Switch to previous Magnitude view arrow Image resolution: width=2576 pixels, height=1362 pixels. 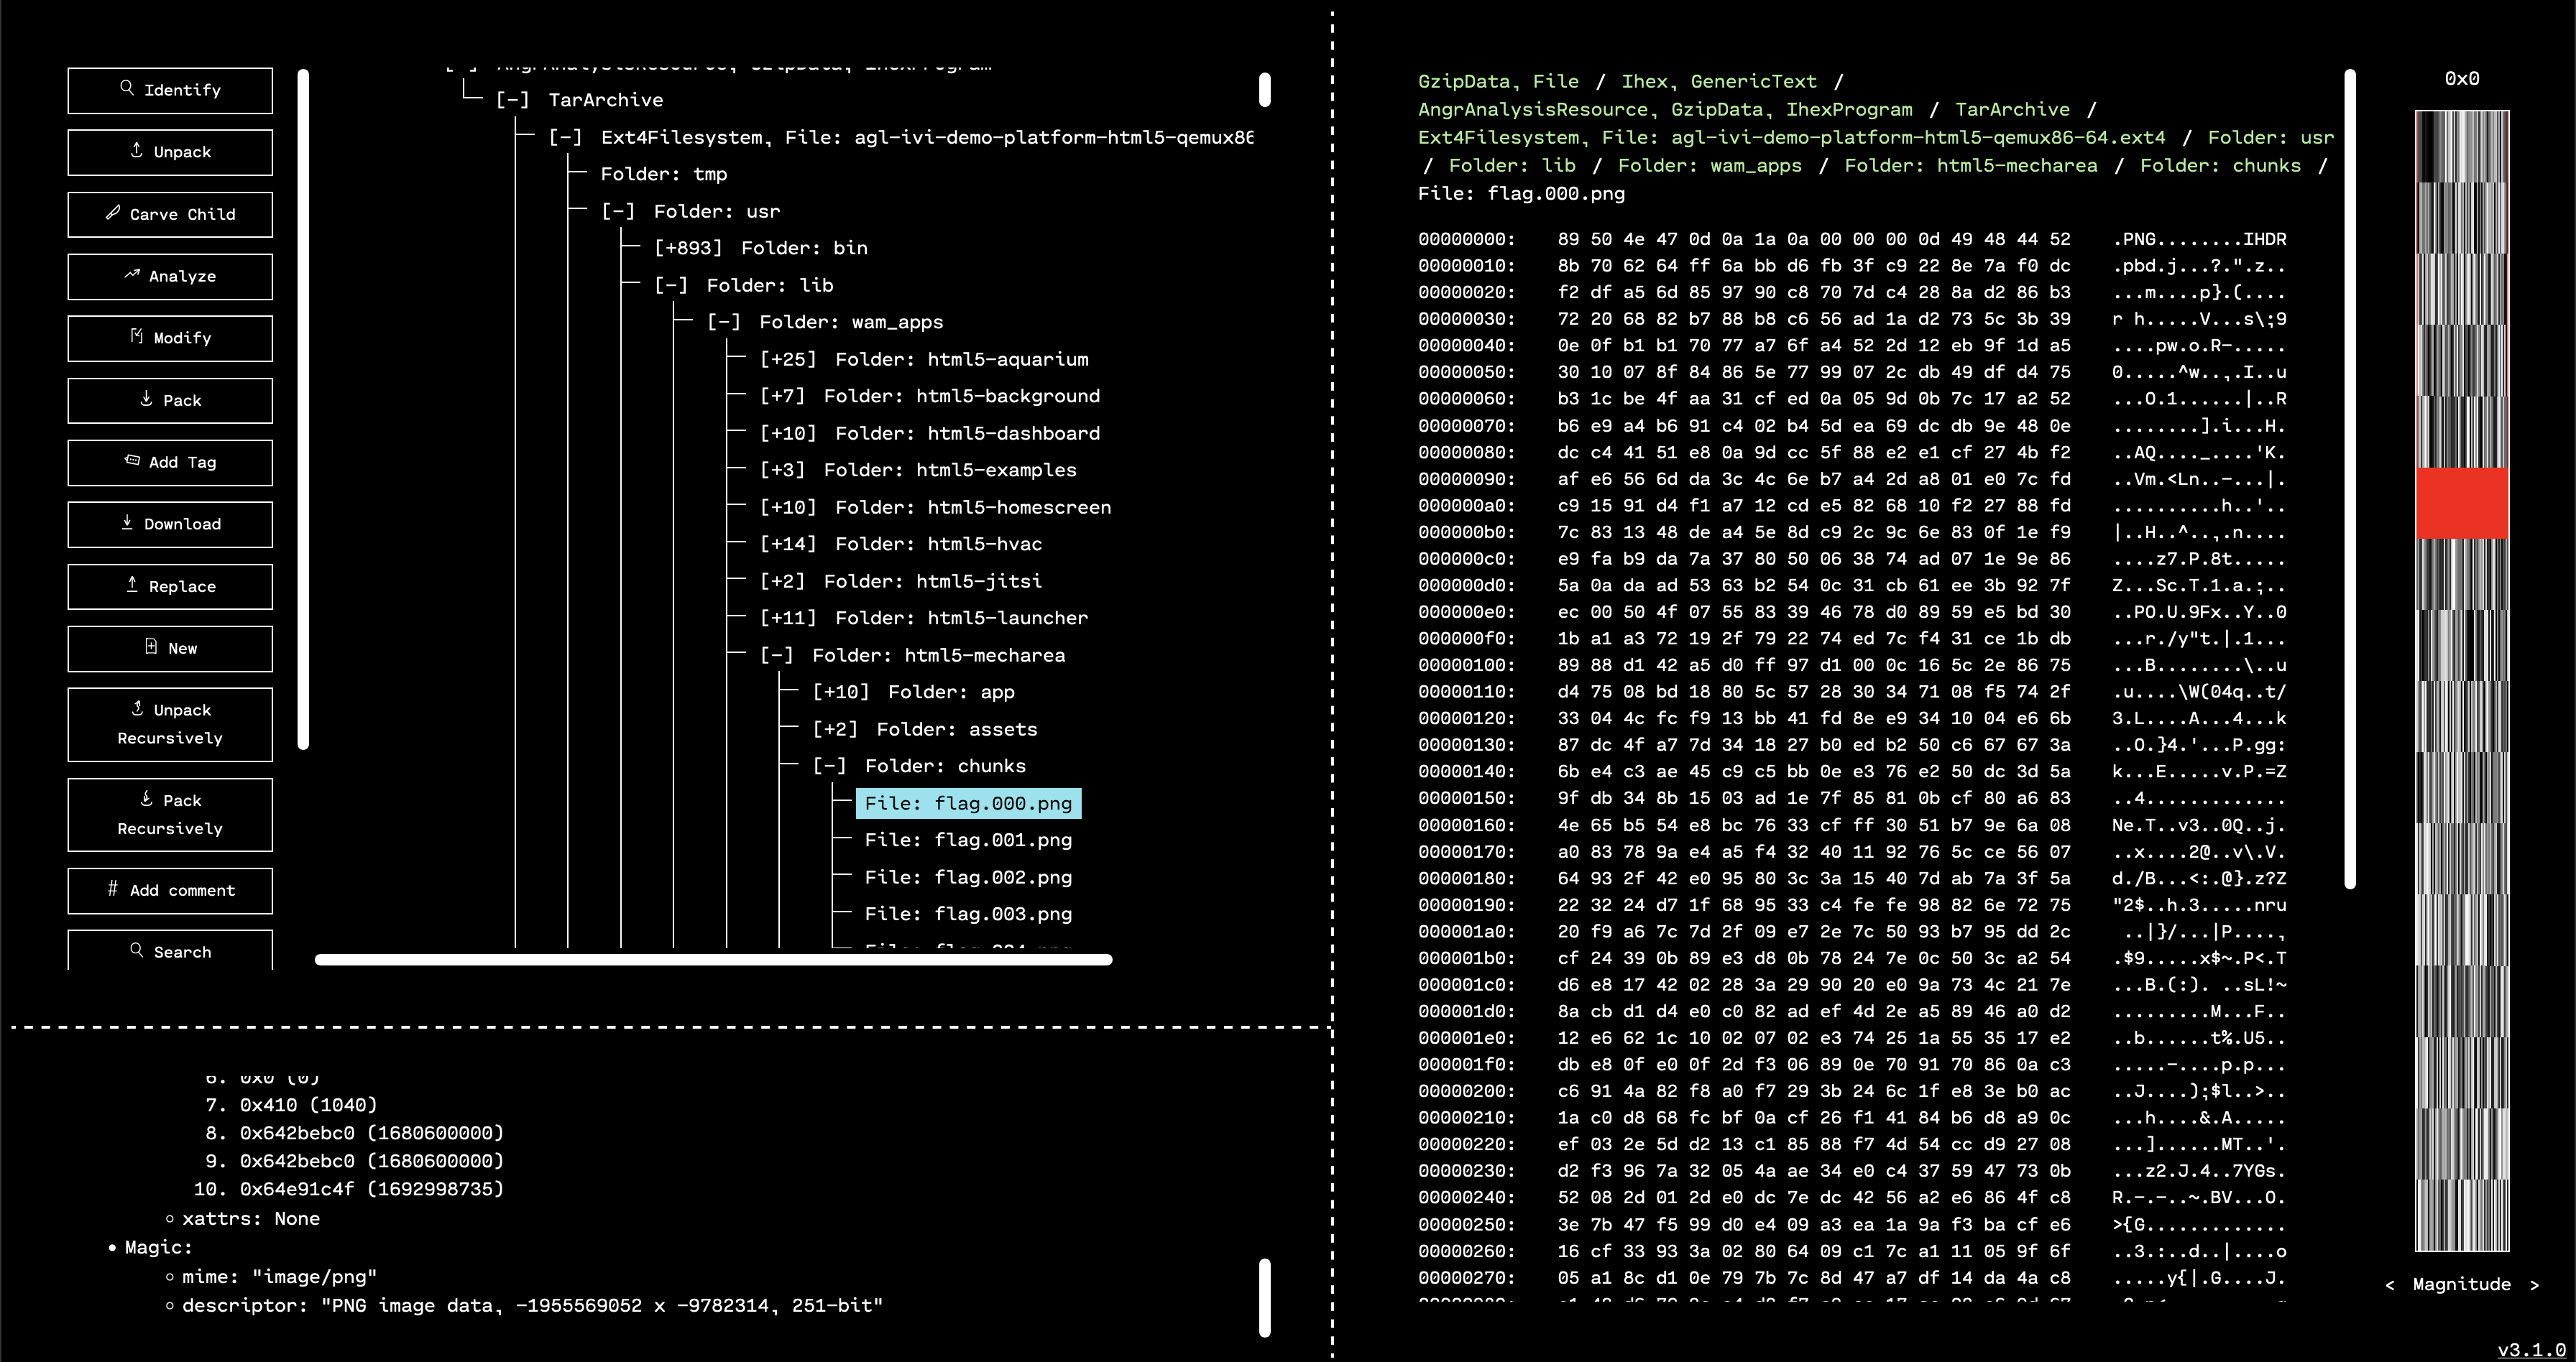[2390, 1285]
